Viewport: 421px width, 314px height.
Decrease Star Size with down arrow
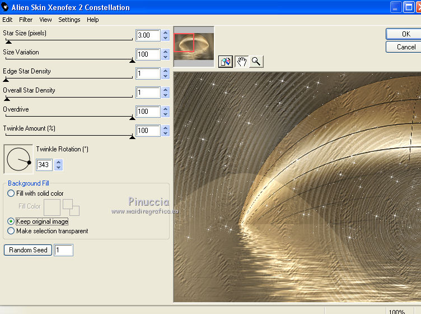point(166,38)
